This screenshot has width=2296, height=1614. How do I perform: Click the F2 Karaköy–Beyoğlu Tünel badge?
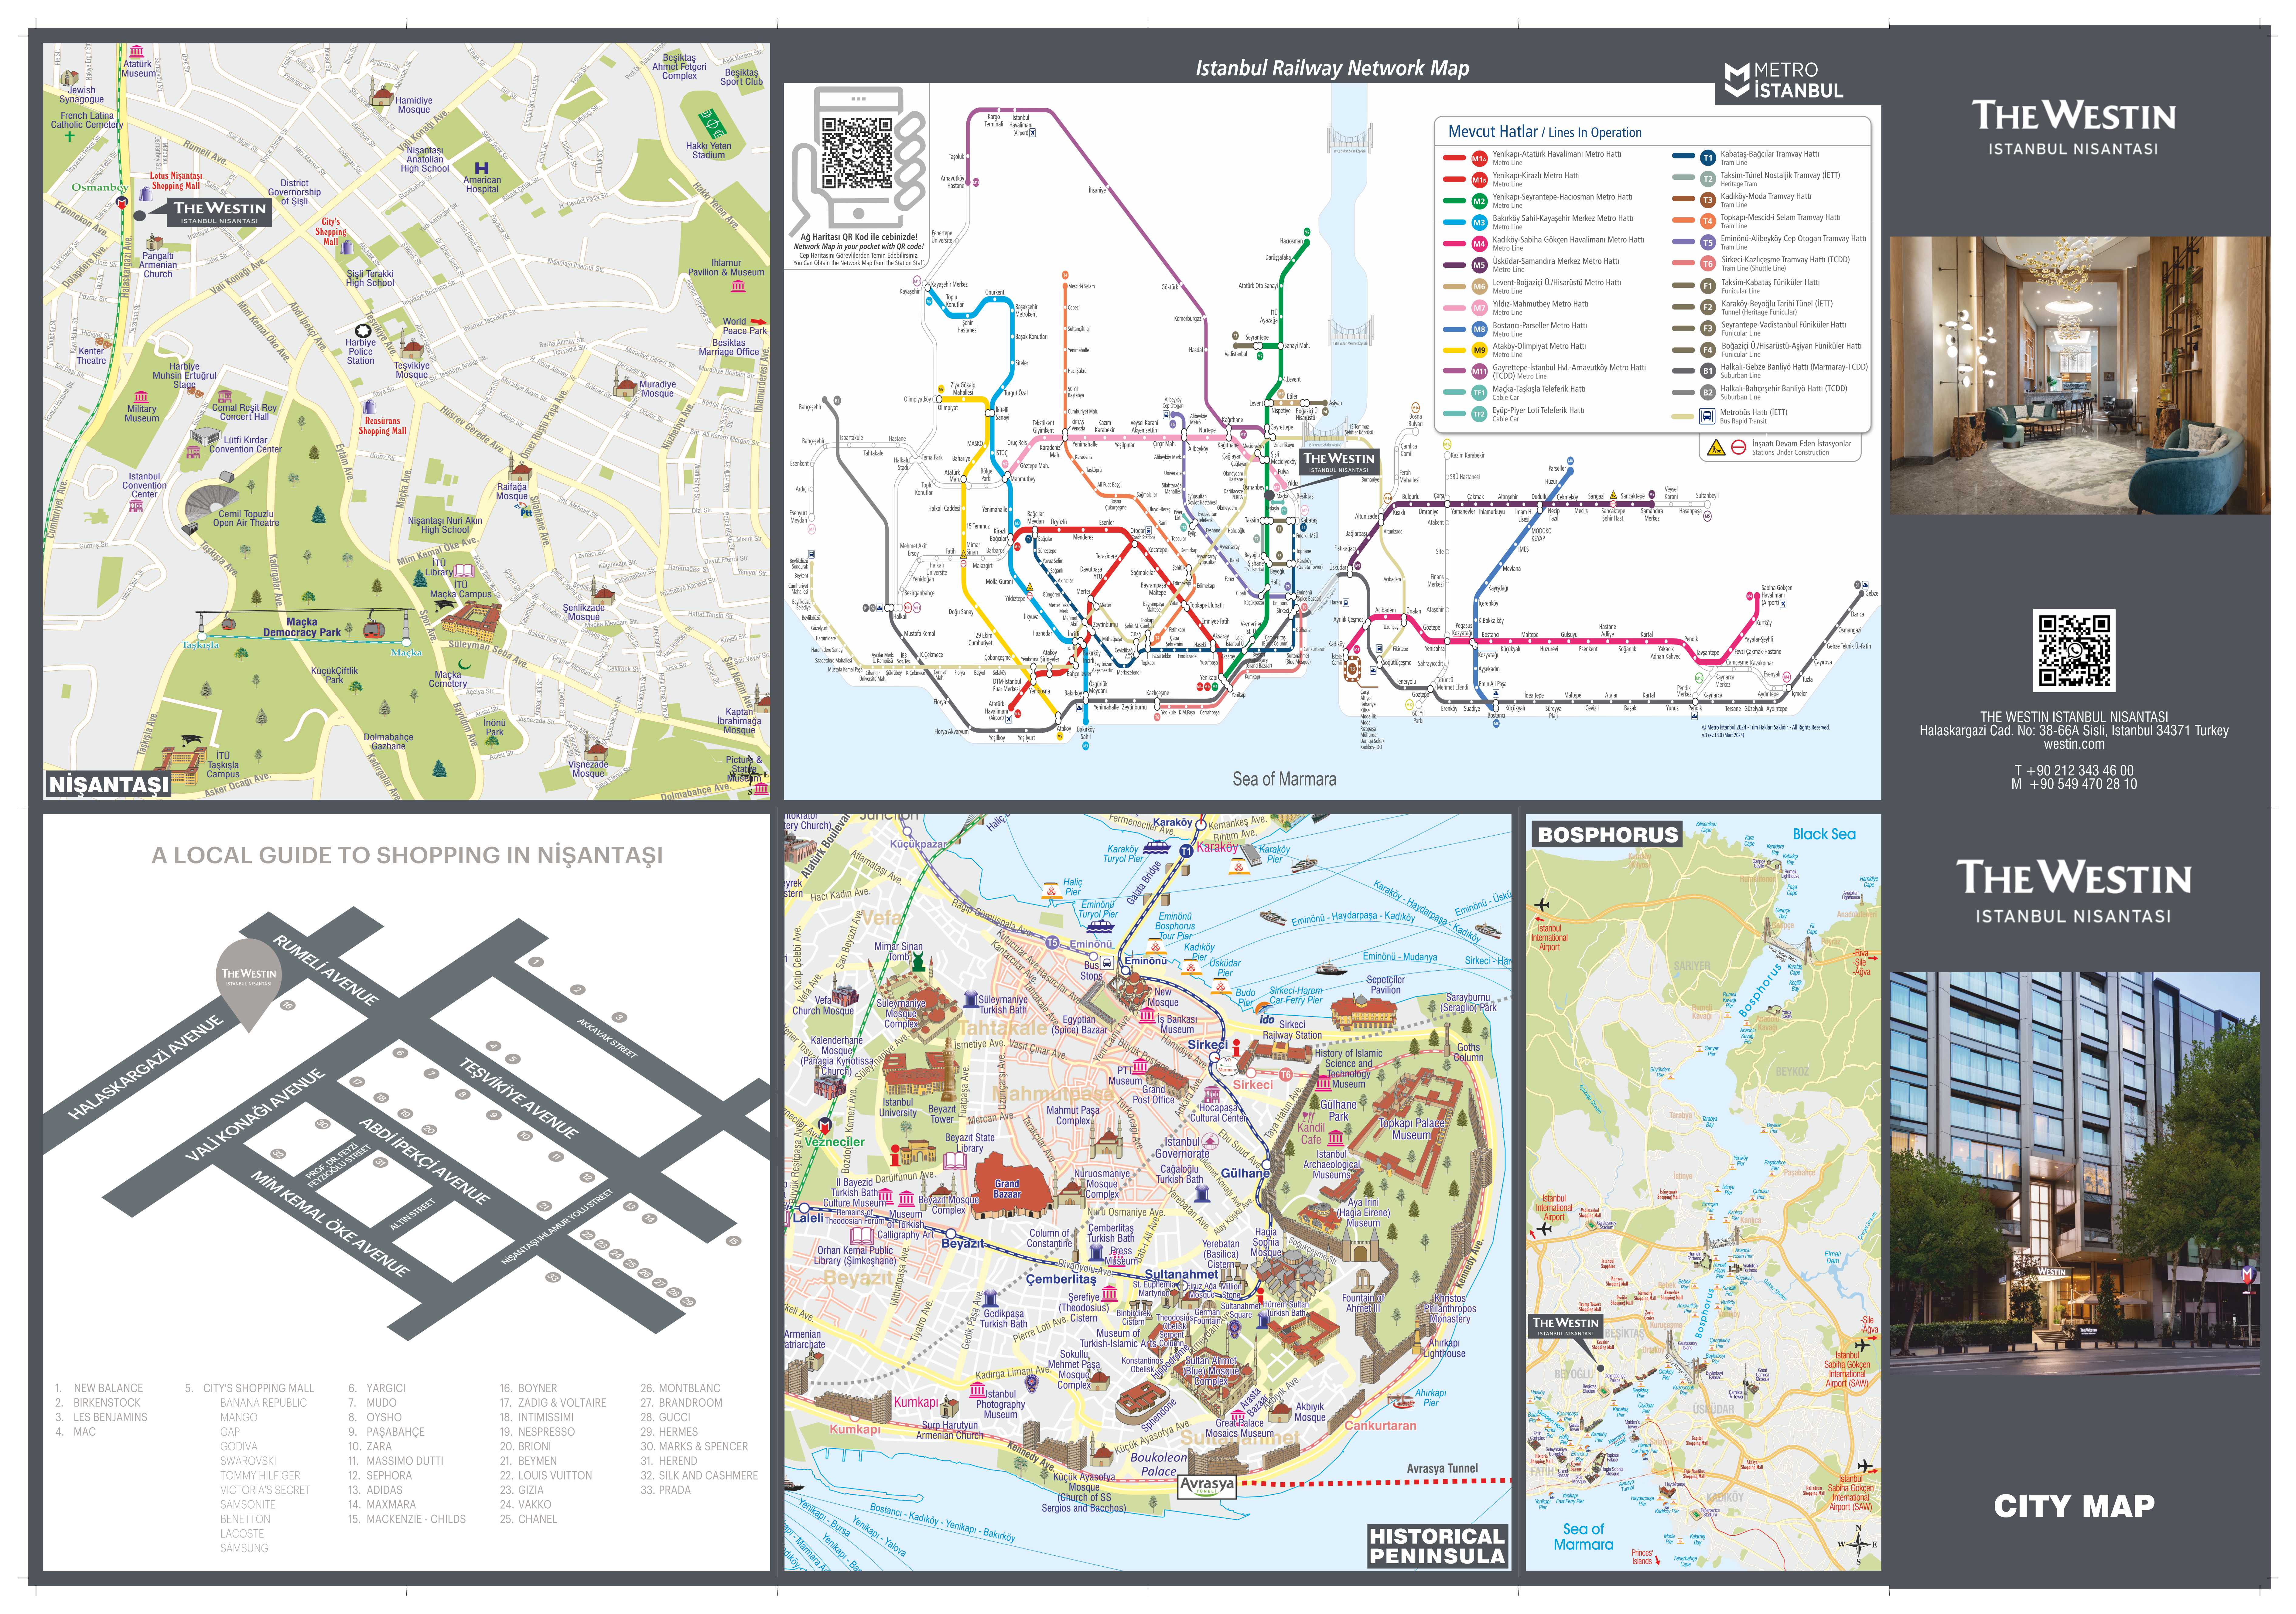(1708, 307)
